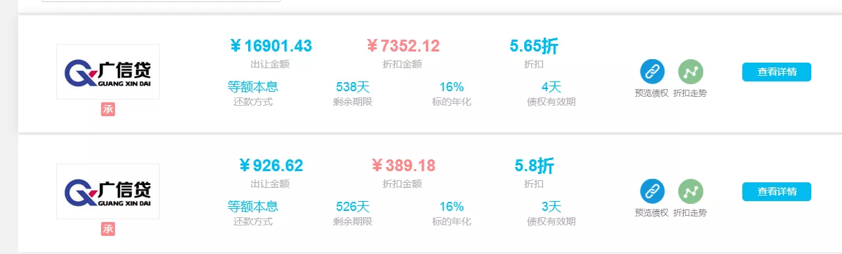Click the 承 badge under the second logo
This screenshot has width=842, height=254.
pos(108,229)
